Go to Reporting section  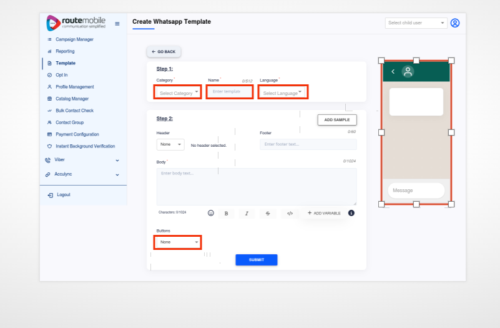[x=65, y=51]
